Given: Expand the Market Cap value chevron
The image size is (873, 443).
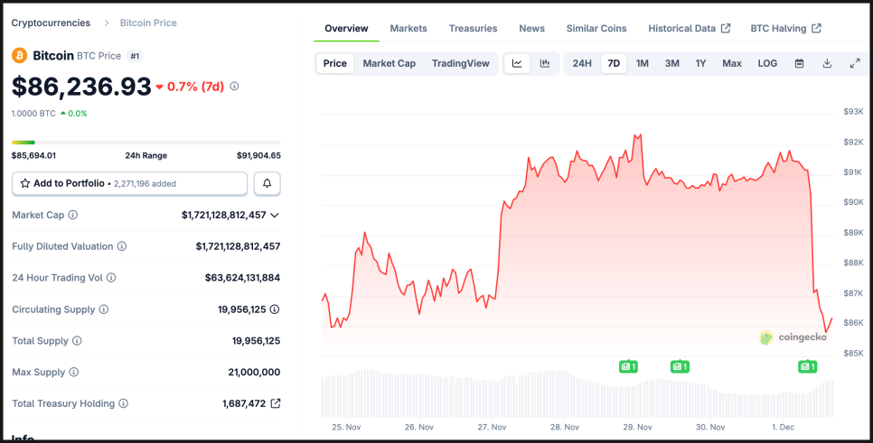Looking at the screenshot, I should click(275, 215).
